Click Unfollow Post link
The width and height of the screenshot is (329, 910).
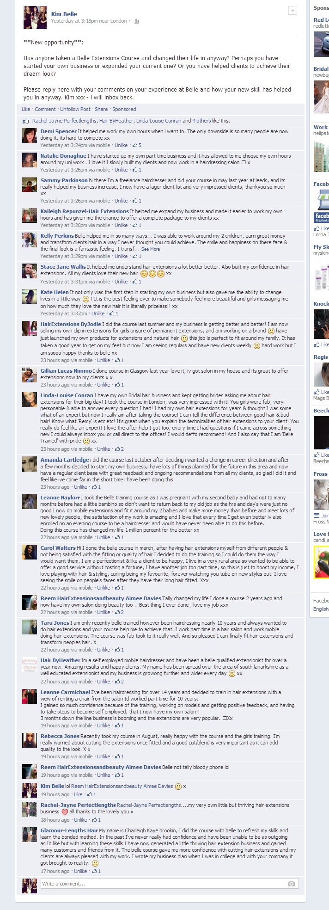click(75, 109)
